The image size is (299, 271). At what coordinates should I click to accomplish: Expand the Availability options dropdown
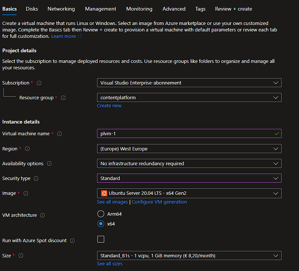pos(189,163)
